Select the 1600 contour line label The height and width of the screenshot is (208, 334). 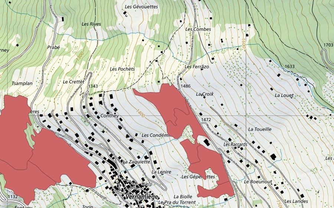244,43
